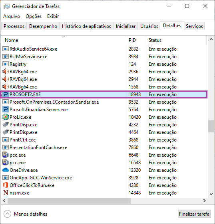Screen dimensions: 215x224
Task: Click the OfficeClickToRun.exe Office icon
Action: coord(6,185)
